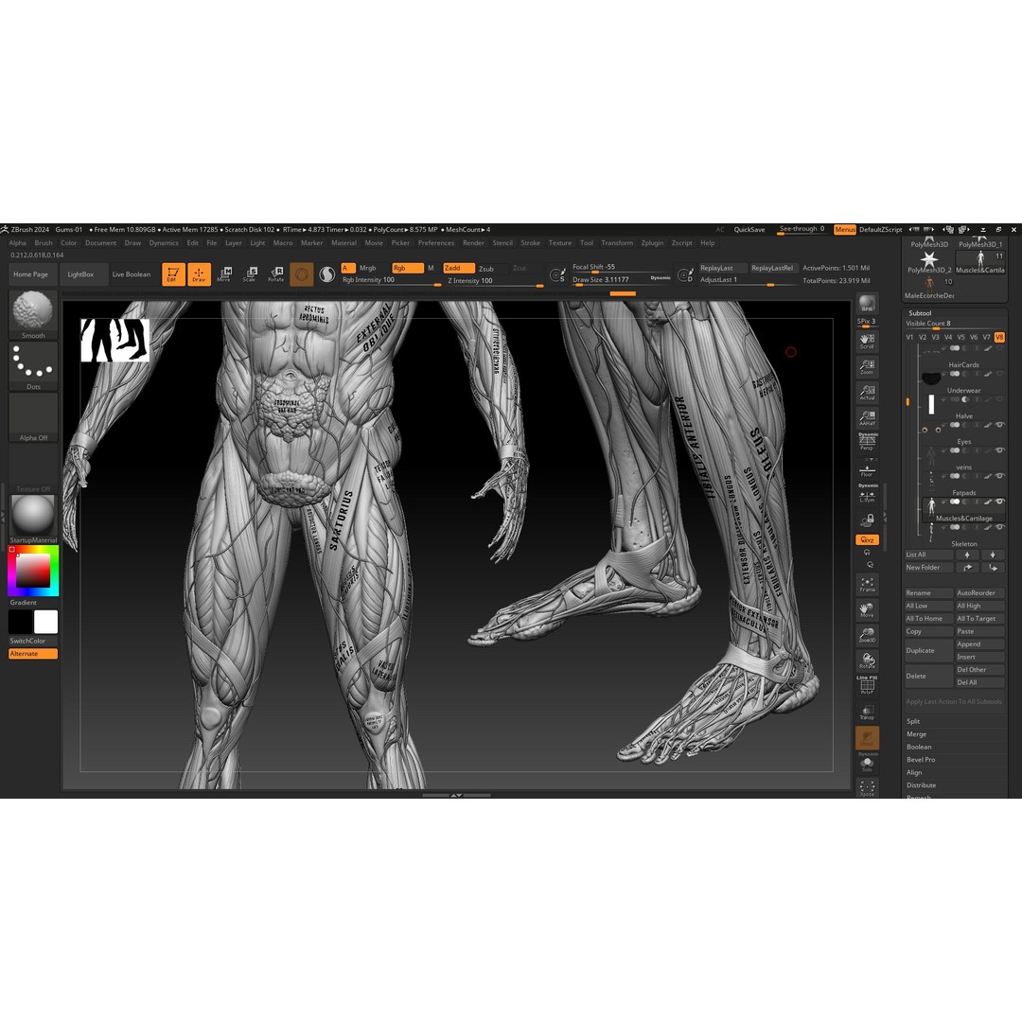1022x1022 pixels.
Task: Select the V1 visibility set
Action: point(910,337)
